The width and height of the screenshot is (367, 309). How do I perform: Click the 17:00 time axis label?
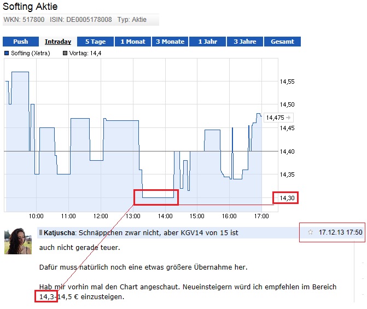tap(261, 216)
